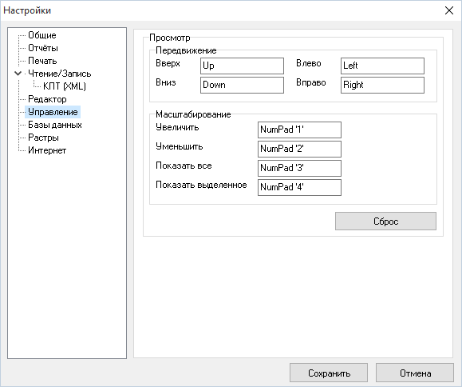Viewport: 462px width, 387px height.
Task: Focus the Вправо hotkey field
Action: click(382, 85)
